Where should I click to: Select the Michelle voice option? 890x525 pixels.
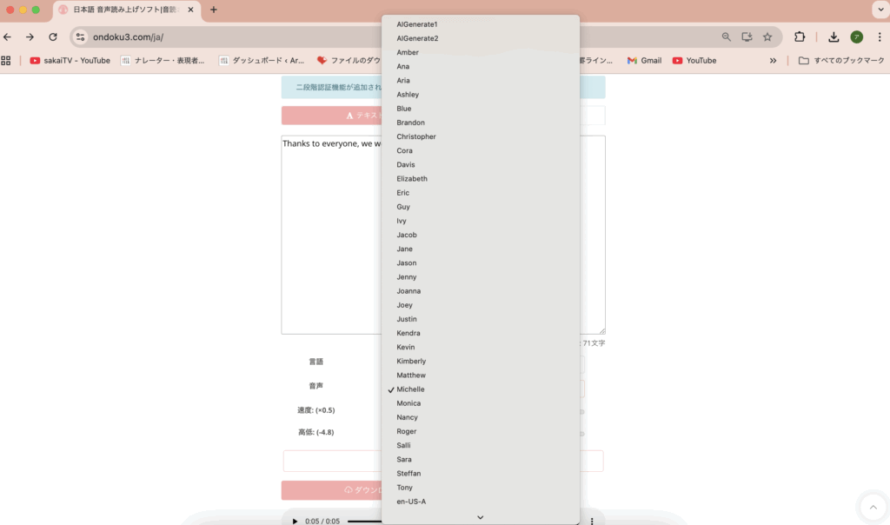click(x=410, y=389)
